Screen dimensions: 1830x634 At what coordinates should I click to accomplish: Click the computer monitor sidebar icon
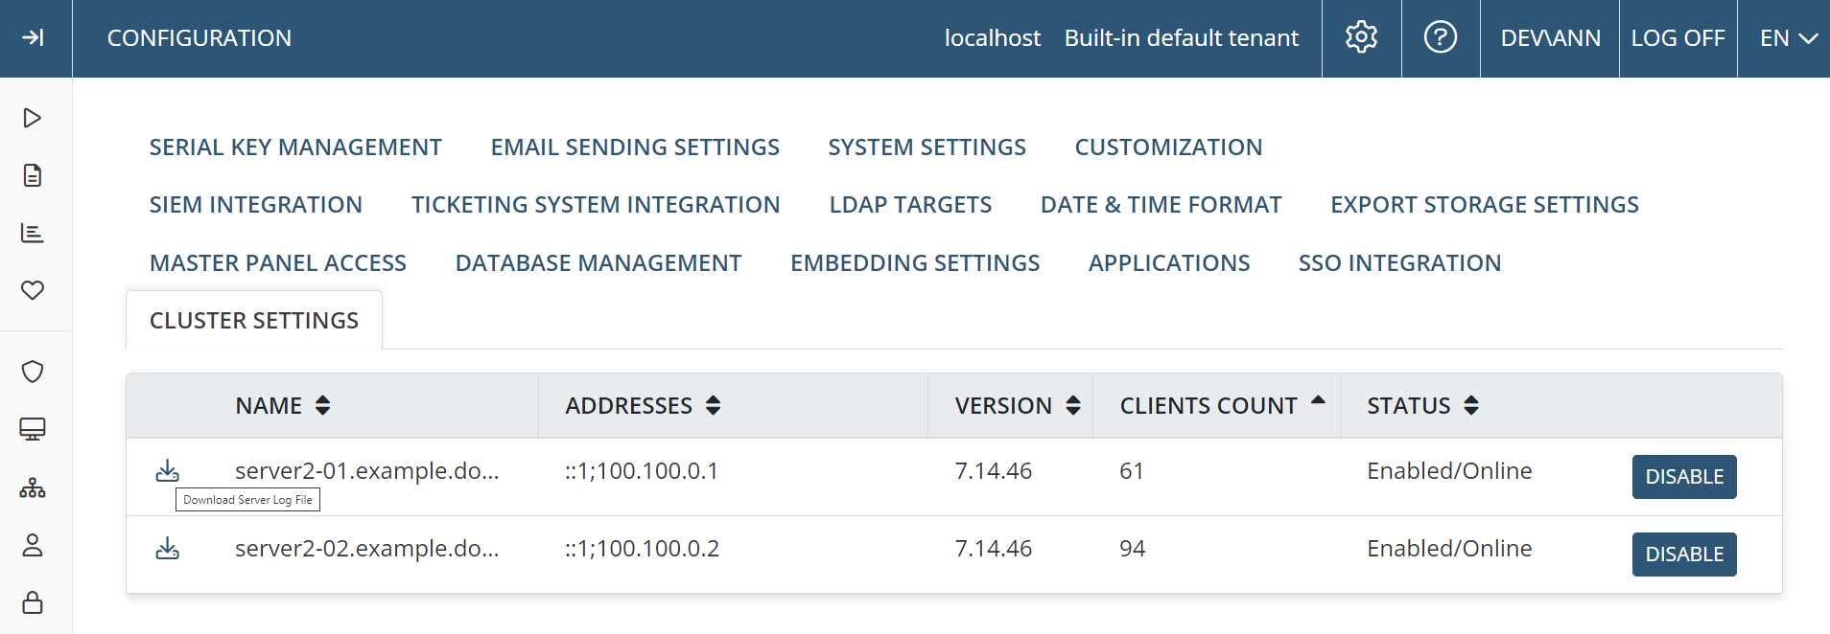pos(33,429)
